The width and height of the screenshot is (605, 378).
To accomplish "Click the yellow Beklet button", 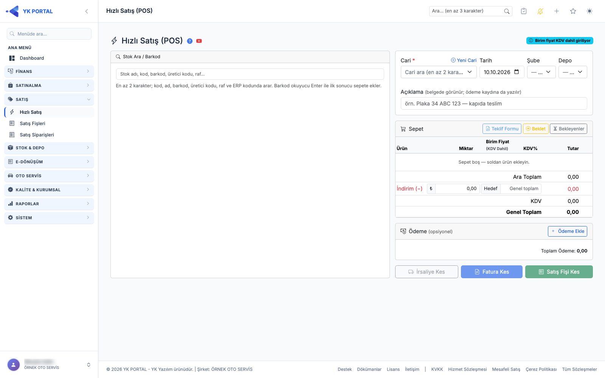I will pyautogui.click(x=535, y=129).
